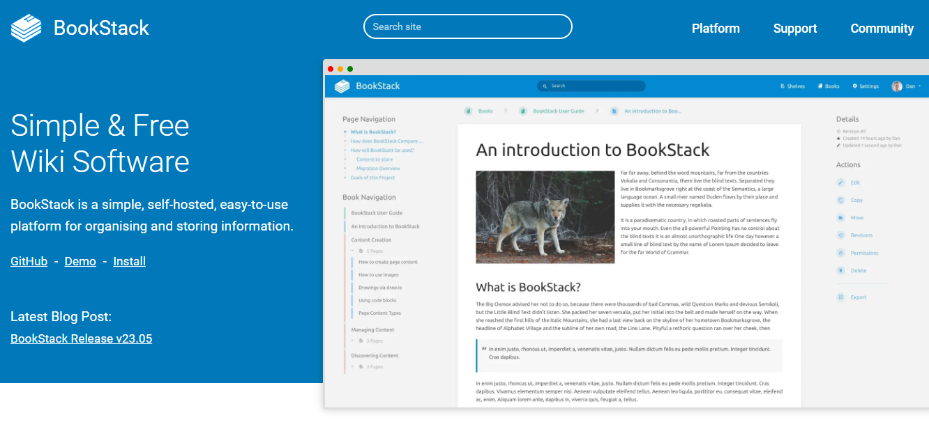This screenshot has width=929, height=429.
Task: Click the Details heading in right sidebar
Action: 847,119
